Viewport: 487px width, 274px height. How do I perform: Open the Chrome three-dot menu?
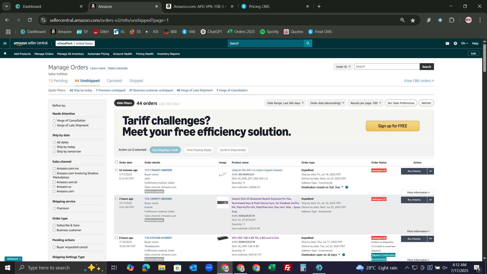pos(480,20)
